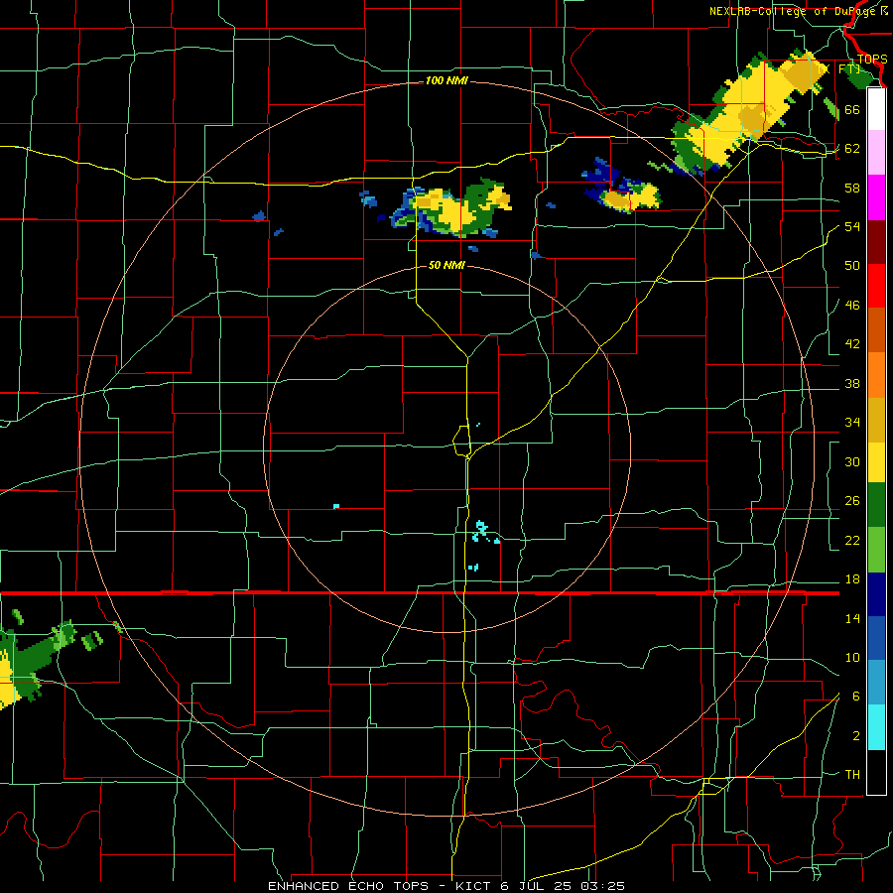Click the '30' legend value
This screenshot has width=893, height=893.
click(x=852, y=461)
